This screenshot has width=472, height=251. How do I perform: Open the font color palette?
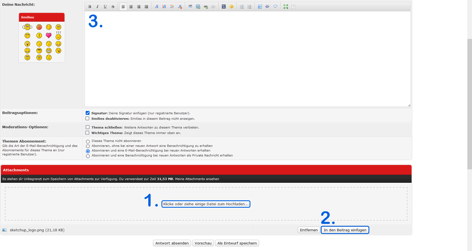172,7
